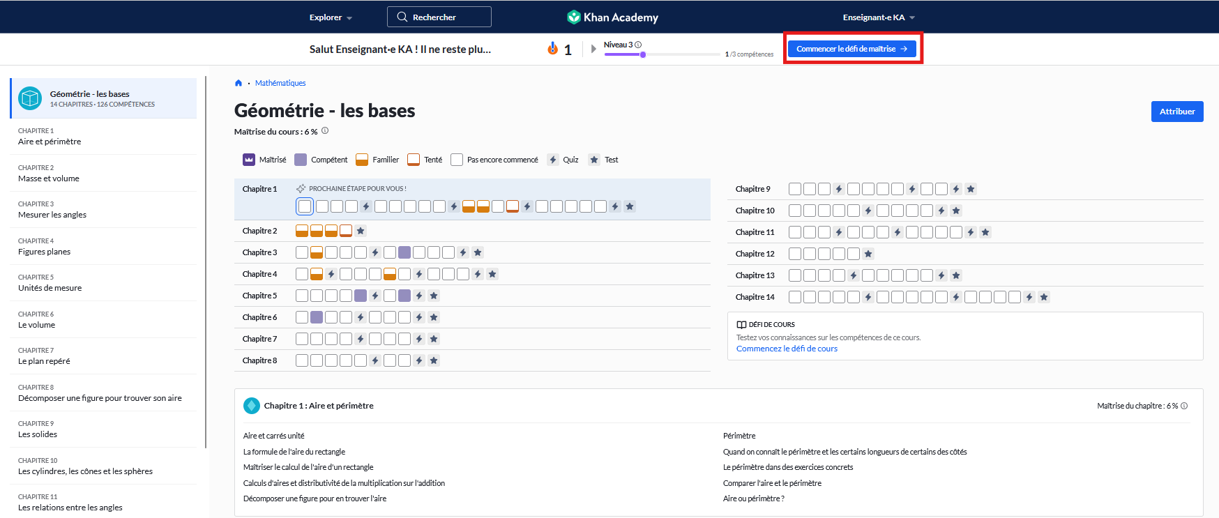The width and height of the screenshot is (1219, 518).
Task: Open the Périmètre lesson link
Action: coord(739,436)
